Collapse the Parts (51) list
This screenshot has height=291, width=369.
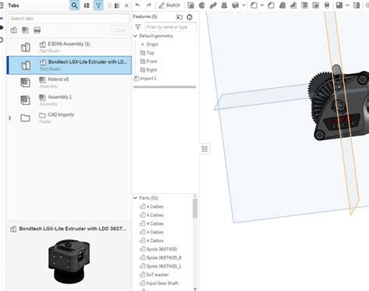coord(135,198)
